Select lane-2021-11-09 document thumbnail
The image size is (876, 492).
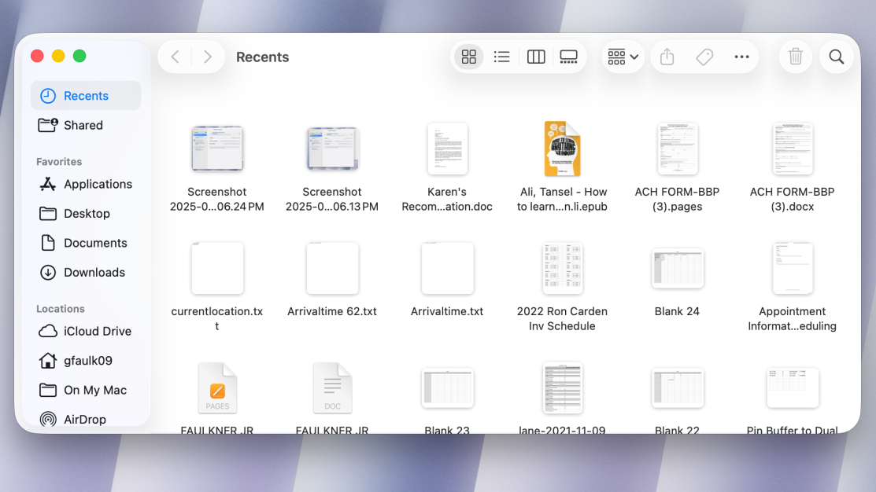tap(563, 388)
